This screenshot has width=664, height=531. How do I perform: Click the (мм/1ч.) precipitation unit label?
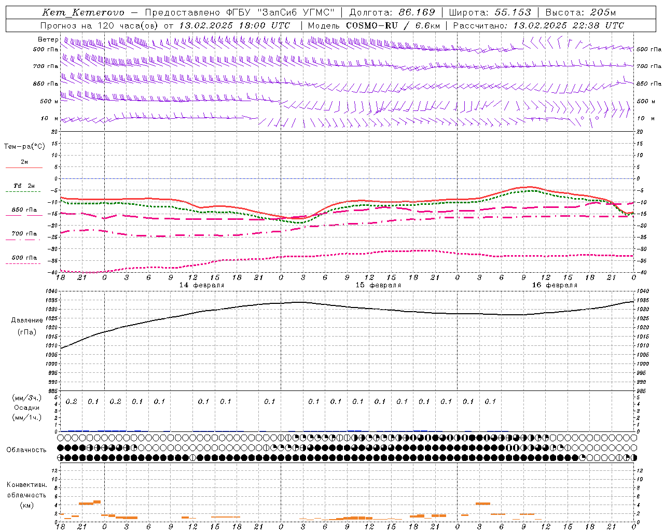click(x=27, y=417)
